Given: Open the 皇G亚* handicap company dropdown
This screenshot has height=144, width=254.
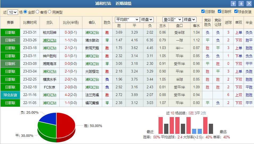Looking at the screenshot, I should coord(172,20).
